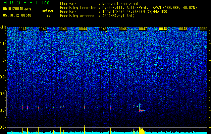The image size is (211, 134).
Task: Click the meteor count value 23
Action: click(49, 15)
